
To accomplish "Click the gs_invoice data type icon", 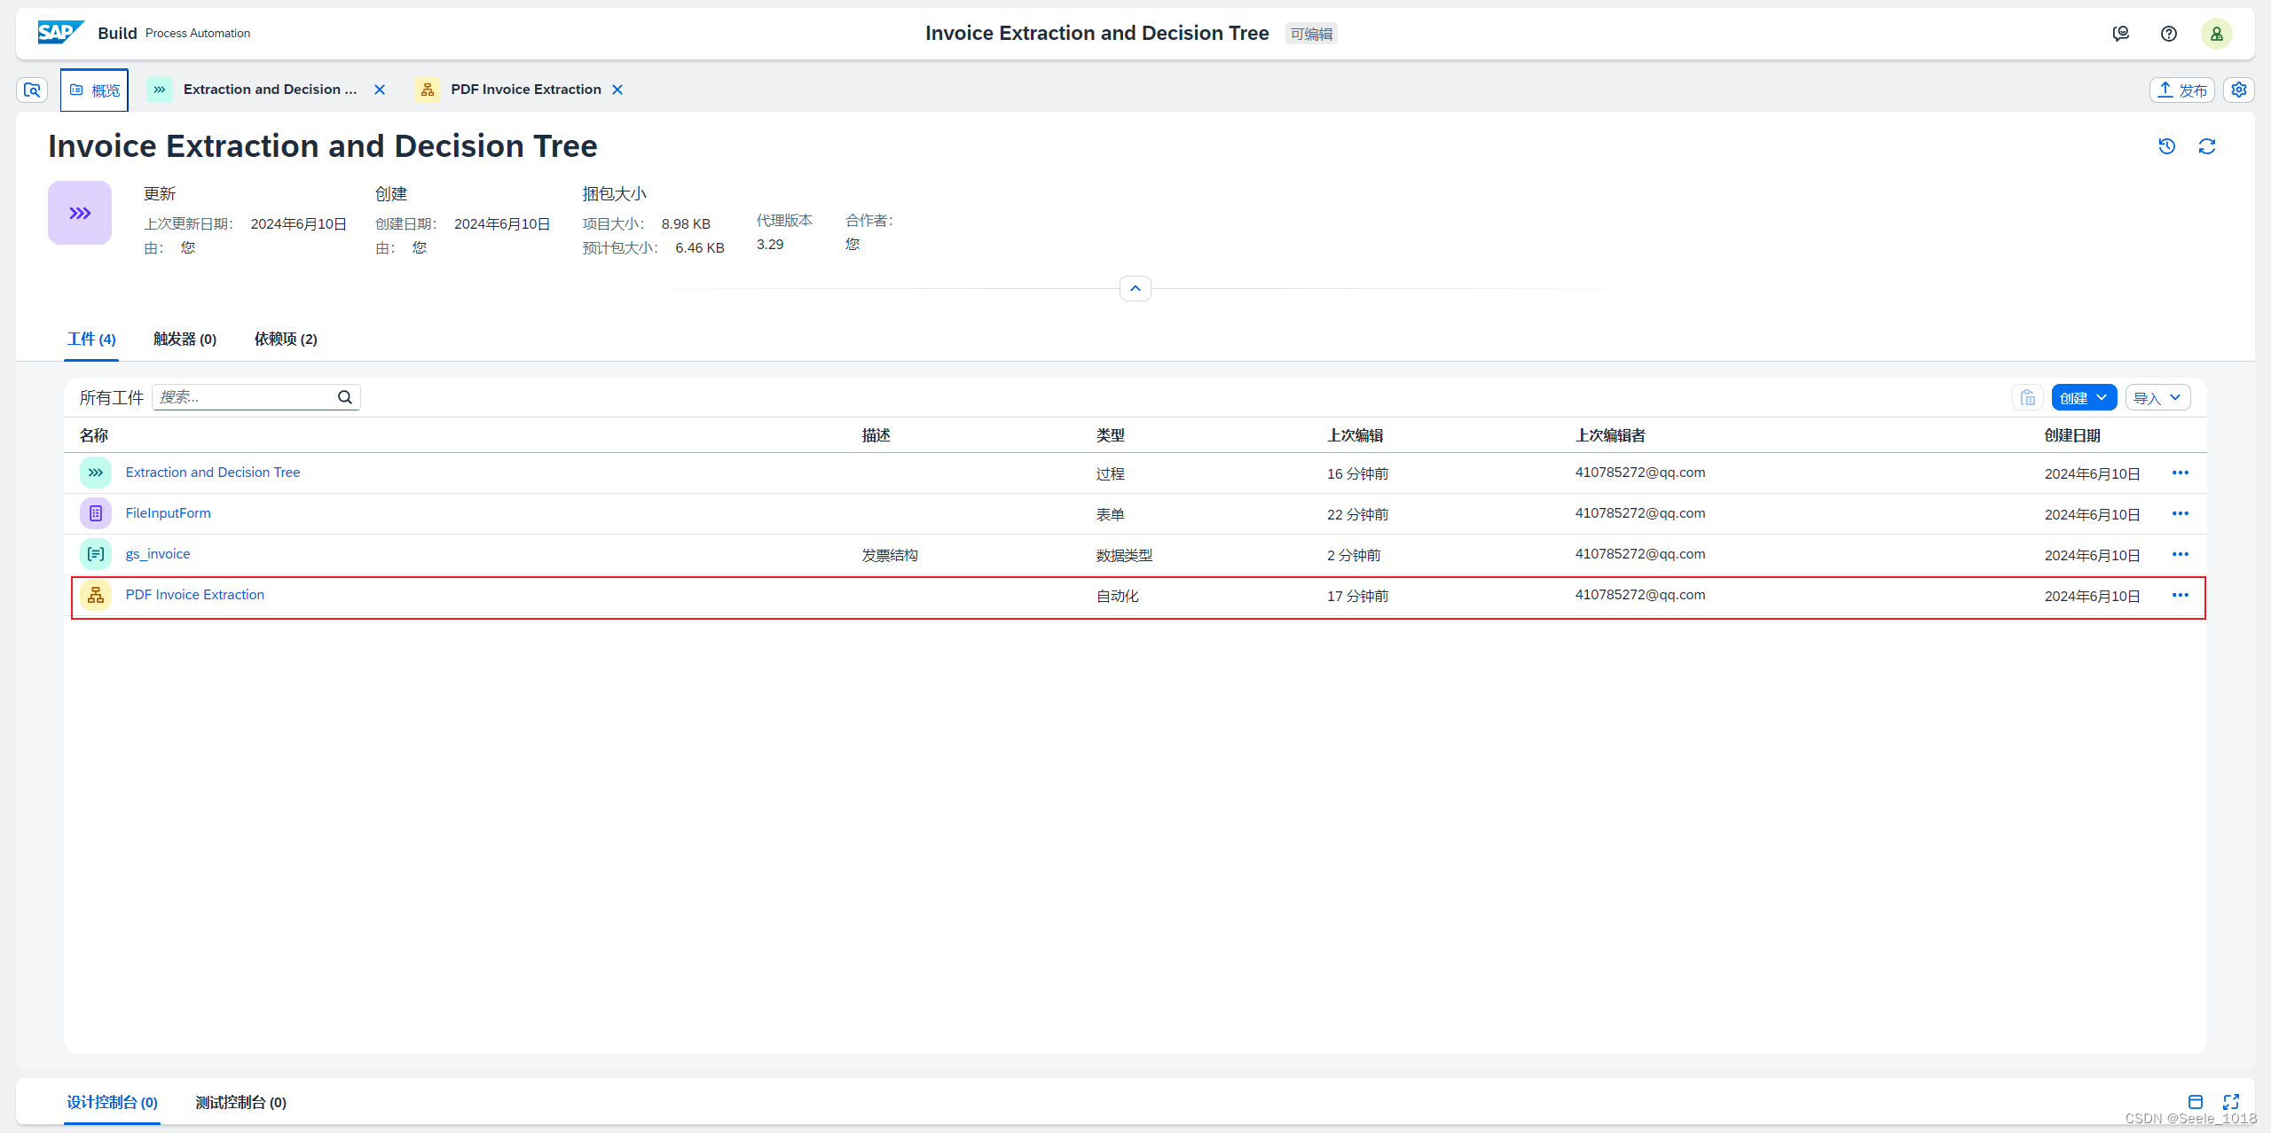I will point(96,554).
